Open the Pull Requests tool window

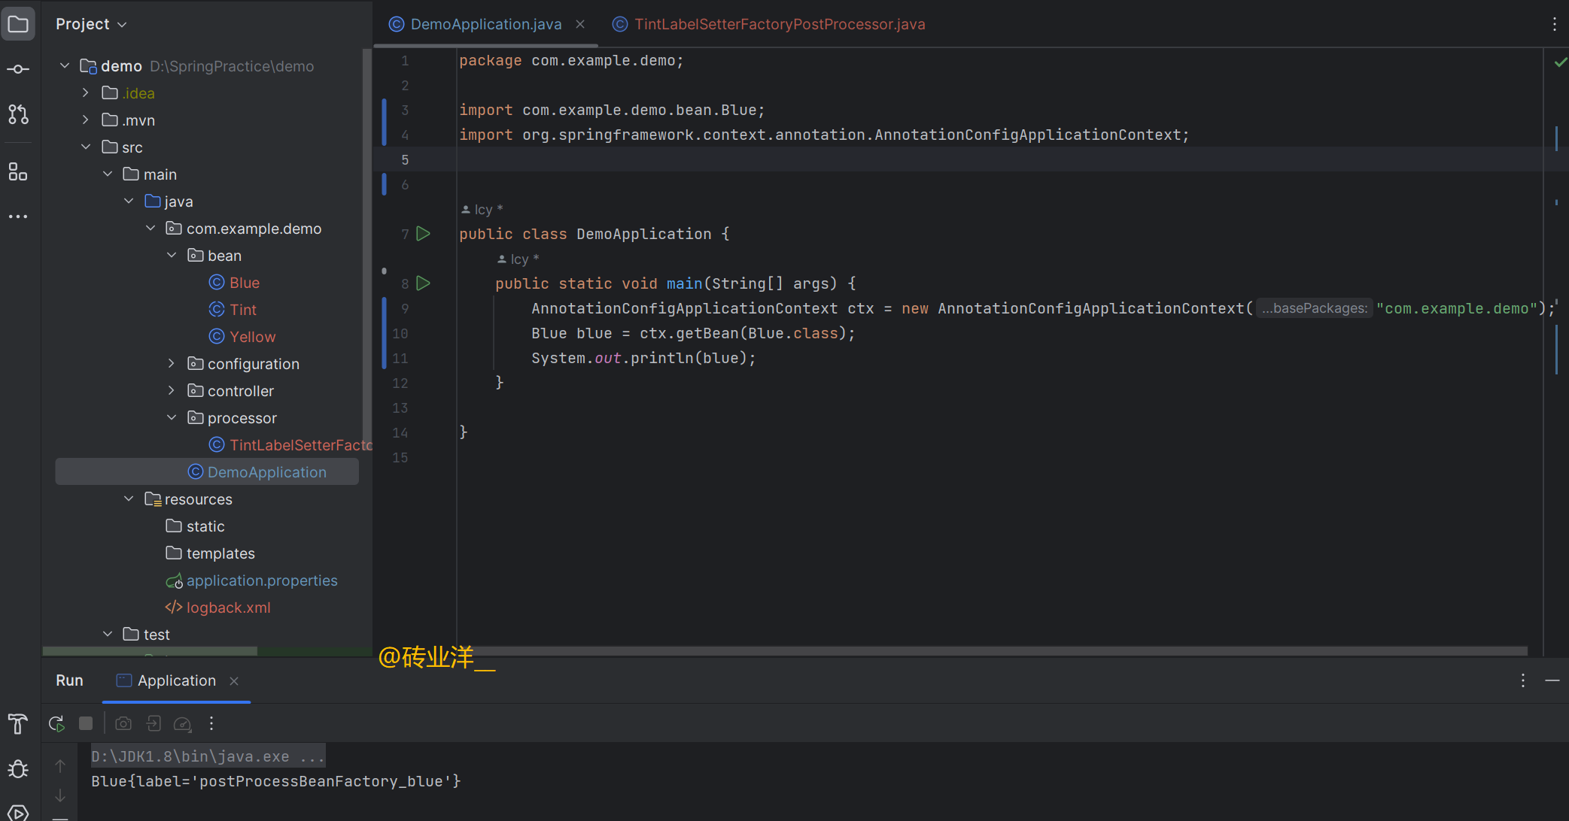tap(18, 114)
